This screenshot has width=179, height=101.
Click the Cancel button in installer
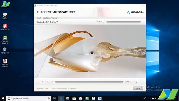click(138, 88)
